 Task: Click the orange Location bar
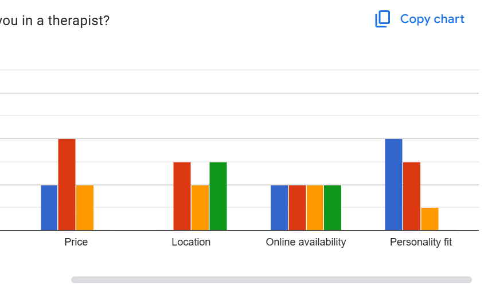[200, 208]
